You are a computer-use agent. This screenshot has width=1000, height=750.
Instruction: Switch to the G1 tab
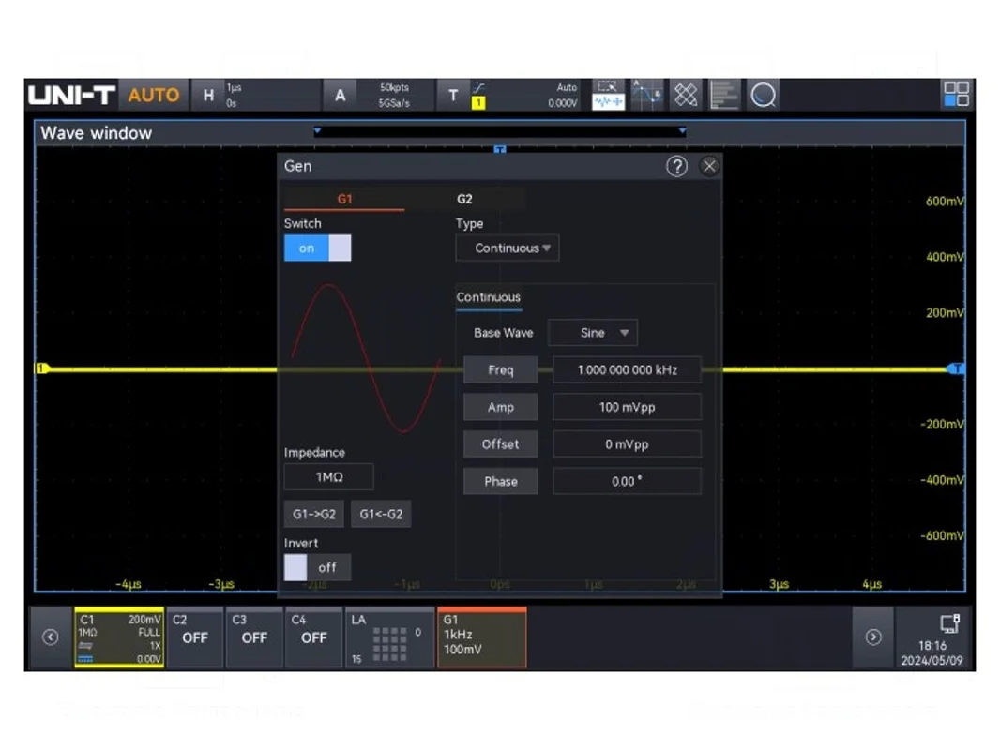point(344,199)
